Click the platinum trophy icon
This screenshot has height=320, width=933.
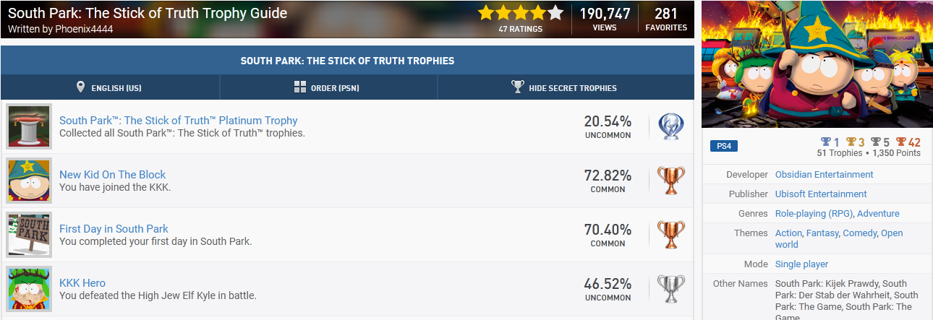click(x=670, y=126)
